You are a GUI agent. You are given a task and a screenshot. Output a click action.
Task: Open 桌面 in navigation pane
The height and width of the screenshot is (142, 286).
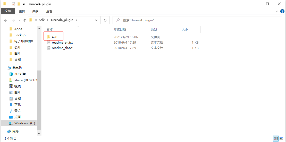[x=18, y=117]
